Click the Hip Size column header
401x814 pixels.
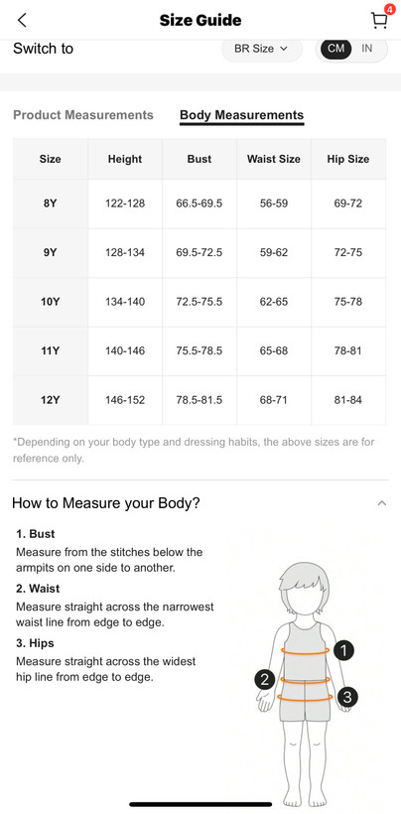pyautogui.click(x=348, y=160)
